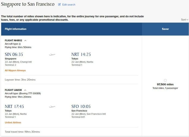Screen dimensions: 189x137
Task: Click the airplane icon between NRT and SFO
Action: 52,107
